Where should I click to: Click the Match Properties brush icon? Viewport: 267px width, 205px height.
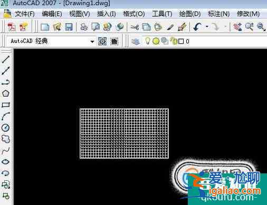click(170, 27)
